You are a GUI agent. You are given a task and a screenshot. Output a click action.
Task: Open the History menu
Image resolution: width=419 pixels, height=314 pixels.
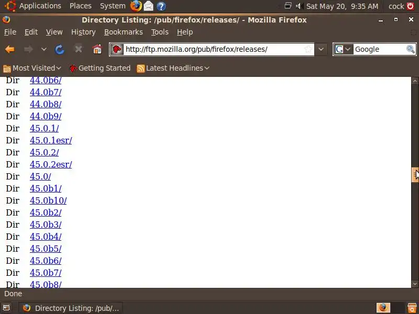pyautogui.click(x=83, y=32)
